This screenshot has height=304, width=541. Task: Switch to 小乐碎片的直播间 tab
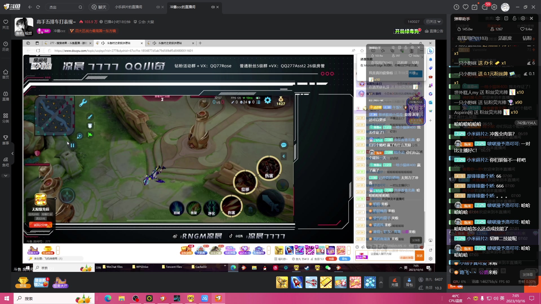(128, 7)
